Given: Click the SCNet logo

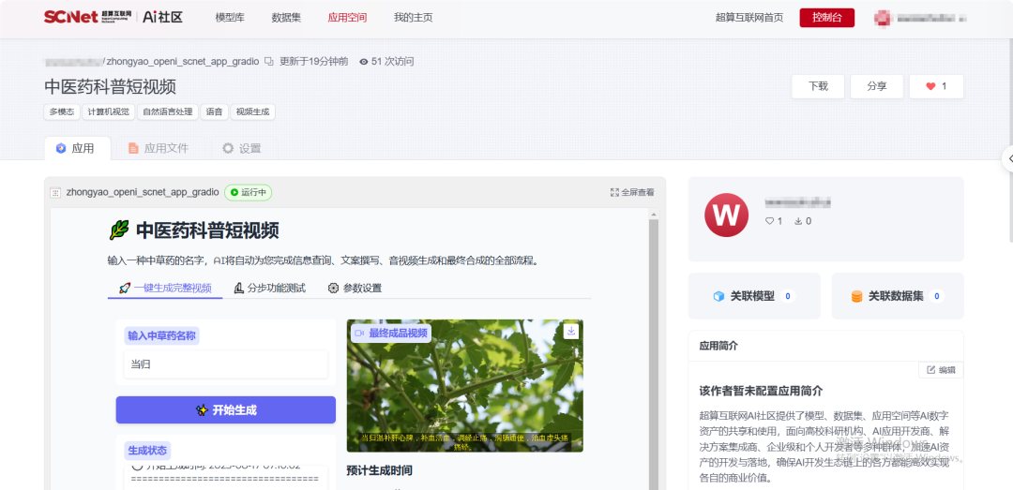Looking at the screenshot, I should [x=88, y=18].
